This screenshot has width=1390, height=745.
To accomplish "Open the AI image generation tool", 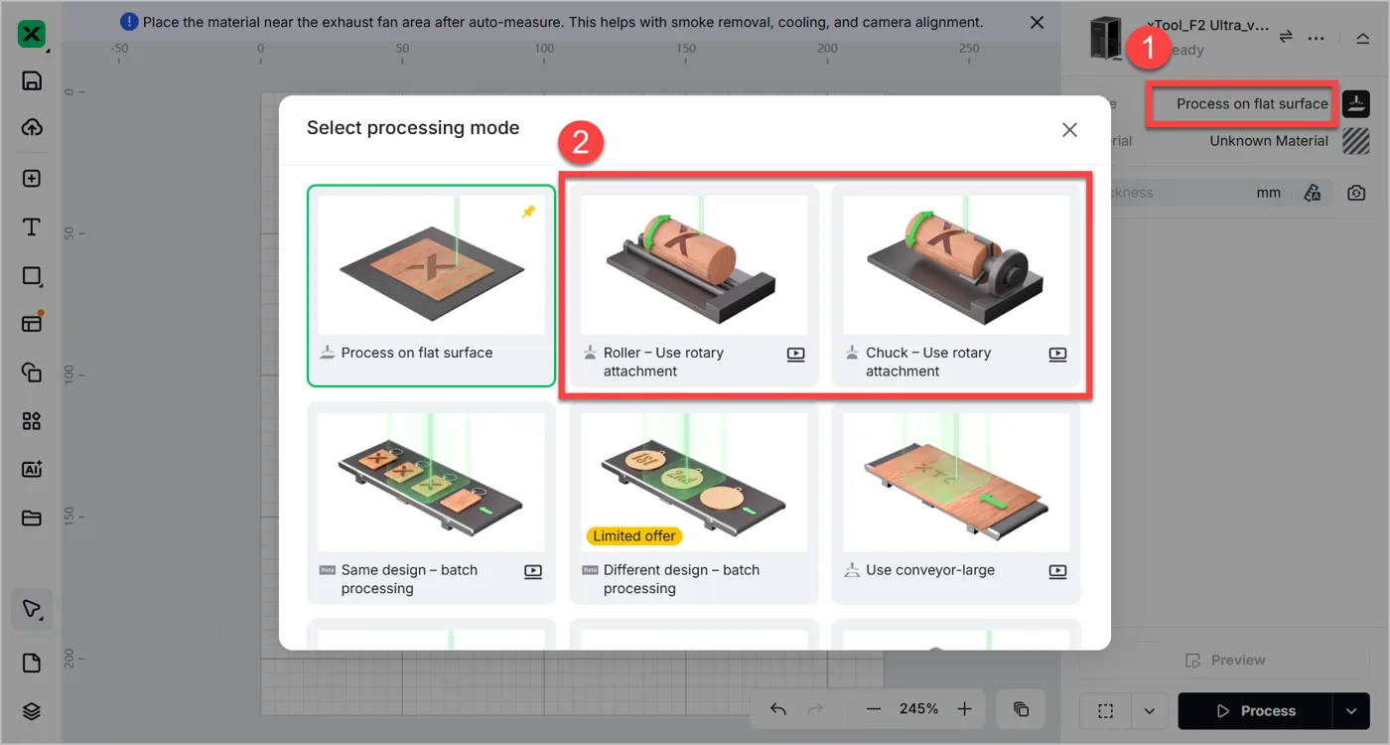I will [32, 470].
